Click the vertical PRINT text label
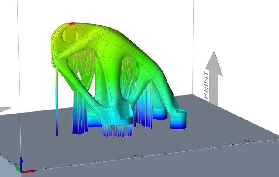This screenshot has width=279, height=177. point(207,84)
